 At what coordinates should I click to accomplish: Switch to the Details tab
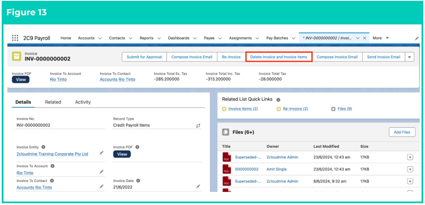[24, 102]
